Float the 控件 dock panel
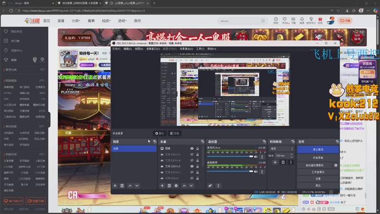Screen dimensions: 380x214 click(337, 142)
